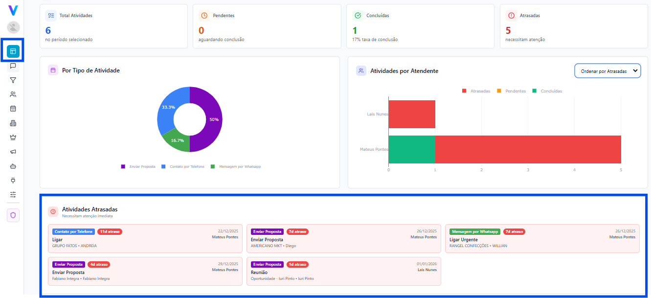Screen dimensions: 651x298
Task: Click the Total Atividades checklist icon
Action: (x=51, y=16)
